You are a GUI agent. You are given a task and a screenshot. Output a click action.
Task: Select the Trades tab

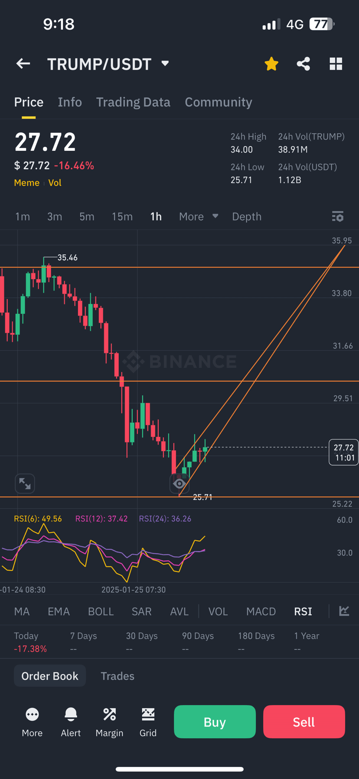[117, 676]
